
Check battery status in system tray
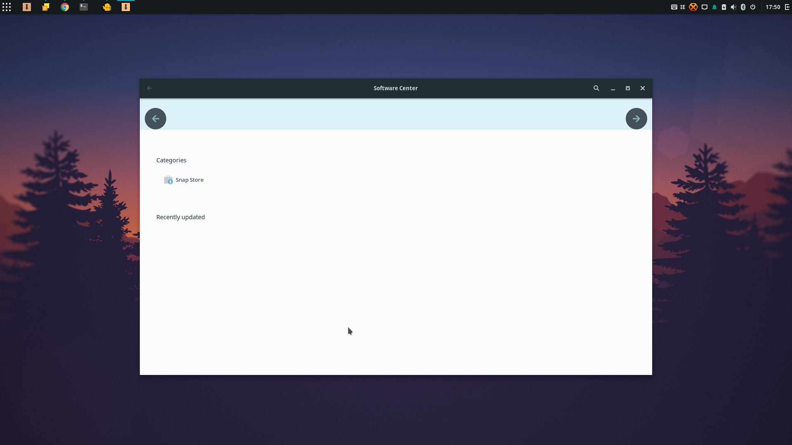tap(724, 7)
